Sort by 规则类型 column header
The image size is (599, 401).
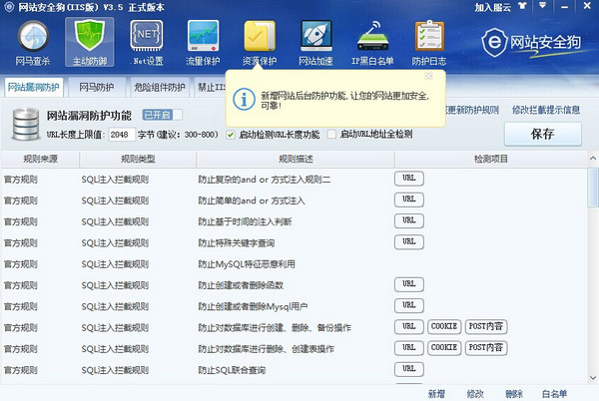(x=138, y=159)
